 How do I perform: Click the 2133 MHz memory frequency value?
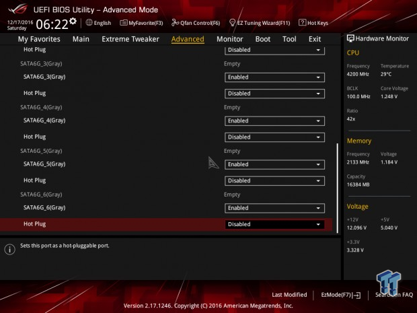click(x=358, y=162)
